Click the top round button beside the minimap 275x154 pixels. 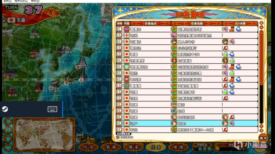[8, 121]
